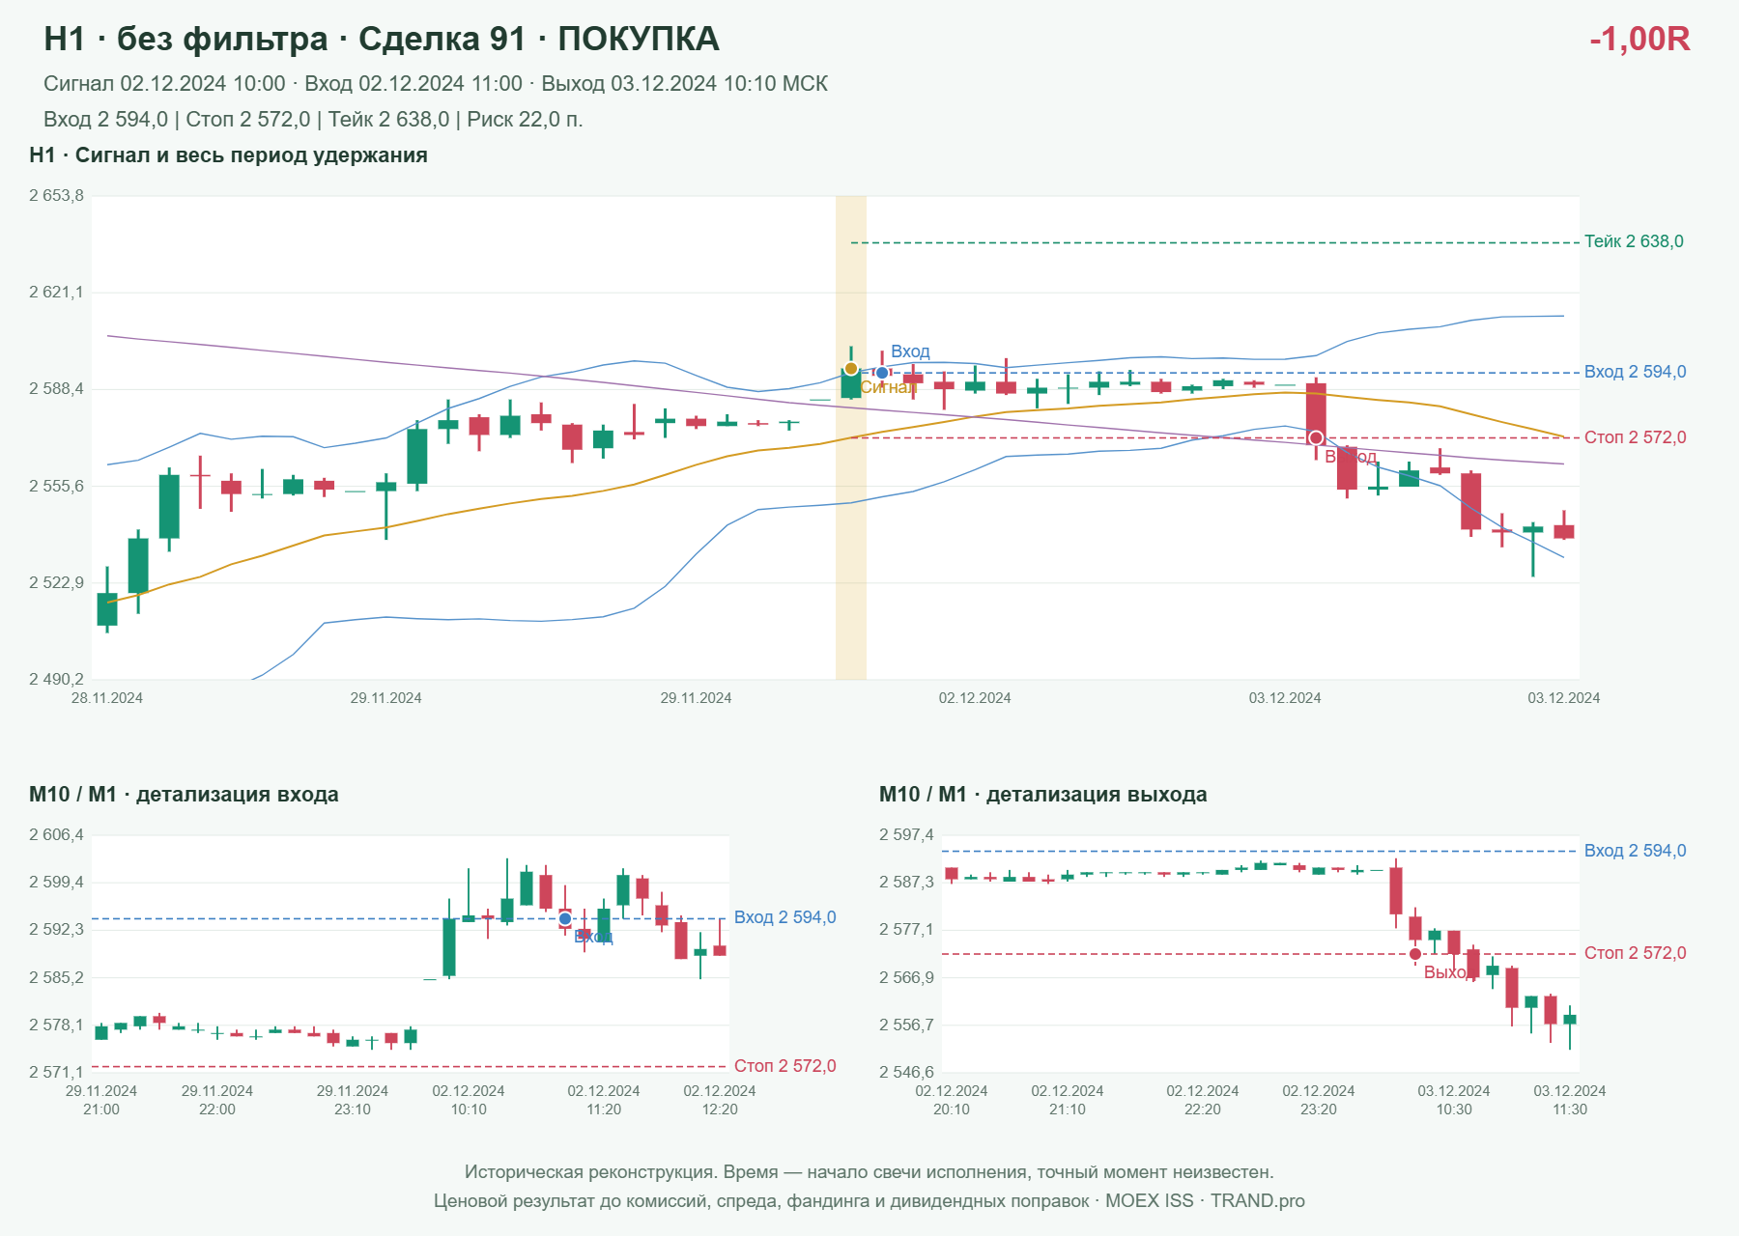Click the red exit dot in exit detail chart
Viewport: 1739px width, 1236px height.
click(1415, 954)
